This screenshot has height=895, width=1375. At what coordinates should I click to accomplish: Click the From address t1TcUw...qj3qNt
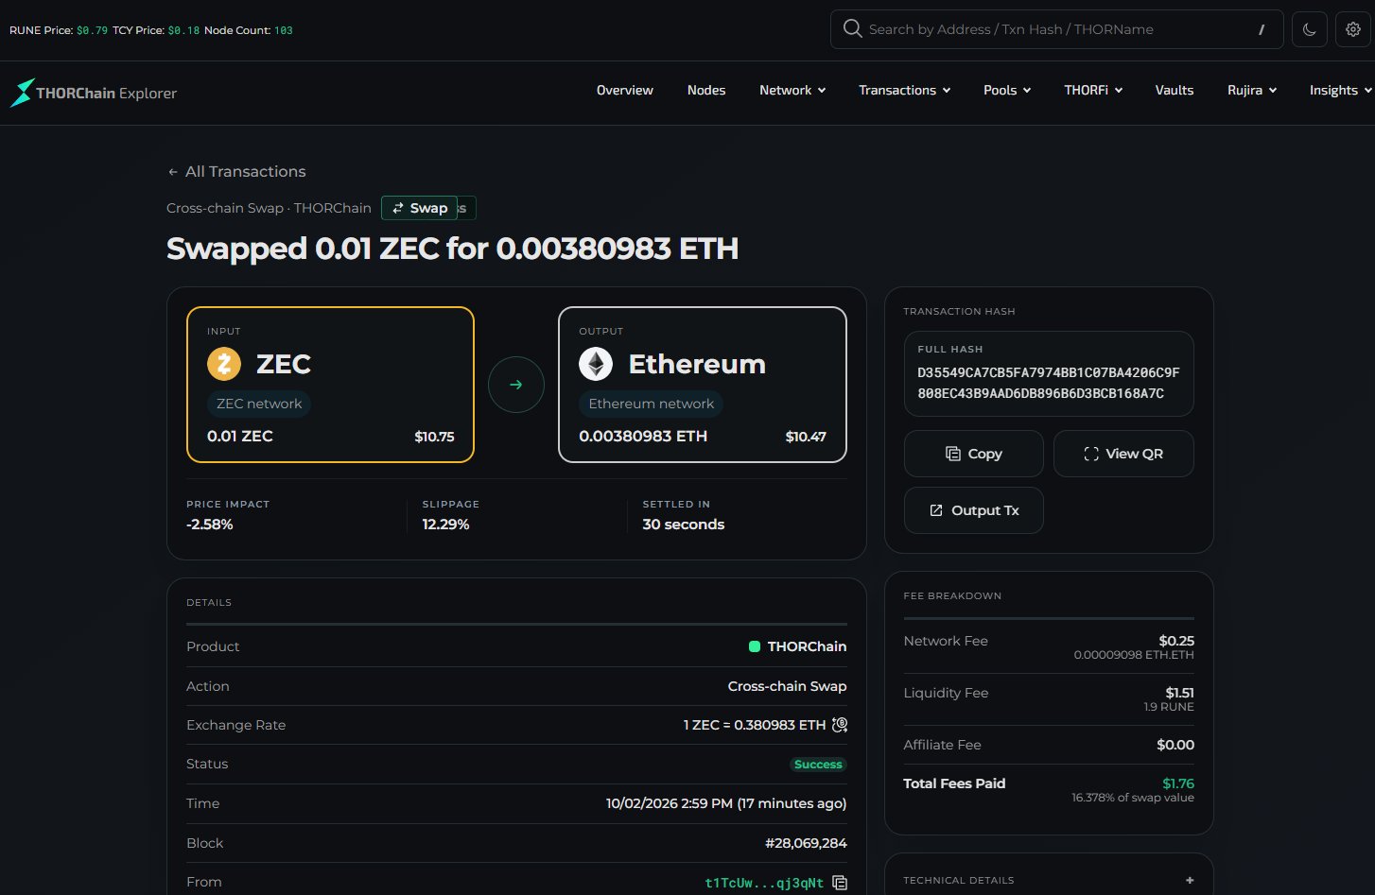[x=764, y=883]
